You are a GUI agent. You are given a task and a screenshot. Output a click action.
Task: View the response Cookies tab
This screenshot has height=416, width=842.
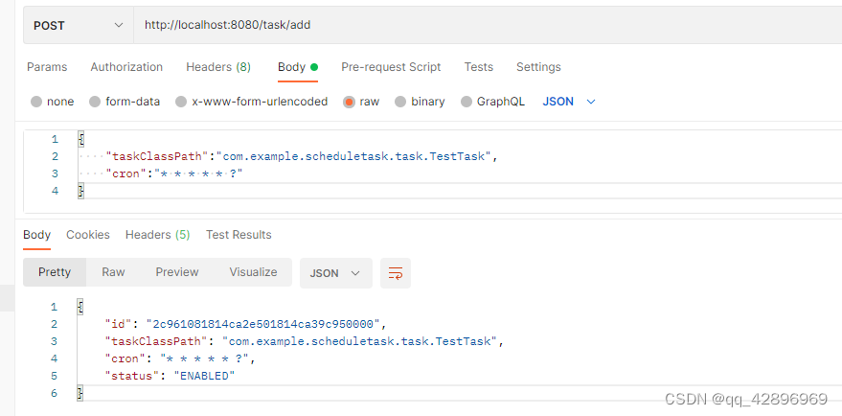pyautogui.click(x=88, y=235)
